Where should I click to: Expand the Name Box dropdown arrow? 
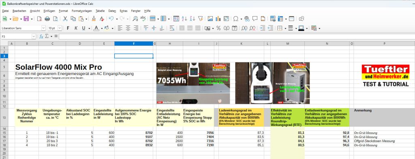tap(34, 37)
